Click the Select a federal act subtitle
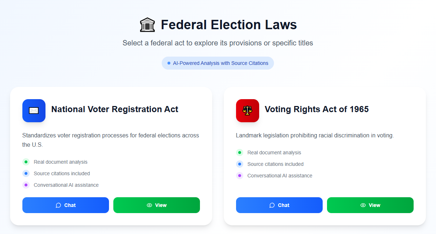This screenshot has width=436, height=234. click(x=218, y=43)
